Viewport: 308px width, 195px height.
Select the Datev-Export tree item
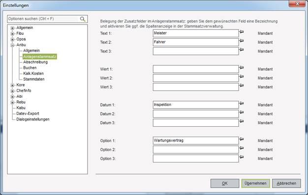tap(28, 113)
